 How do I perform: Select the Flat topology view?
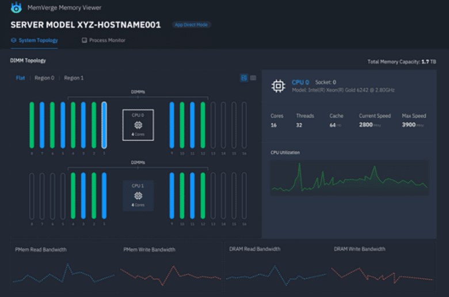click(x=20, y=78)
